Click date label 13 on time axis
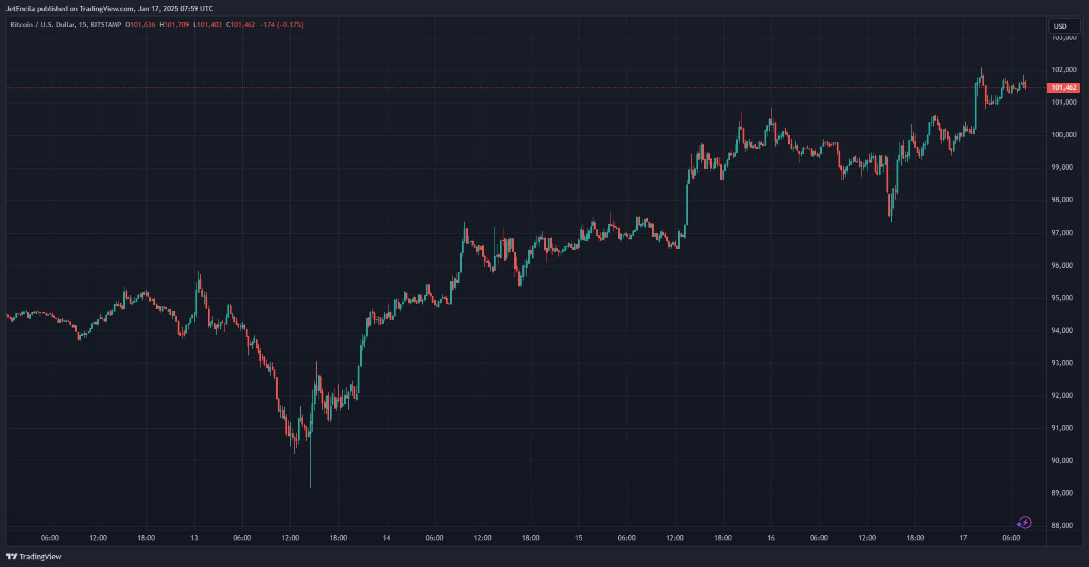 point(194,538)
